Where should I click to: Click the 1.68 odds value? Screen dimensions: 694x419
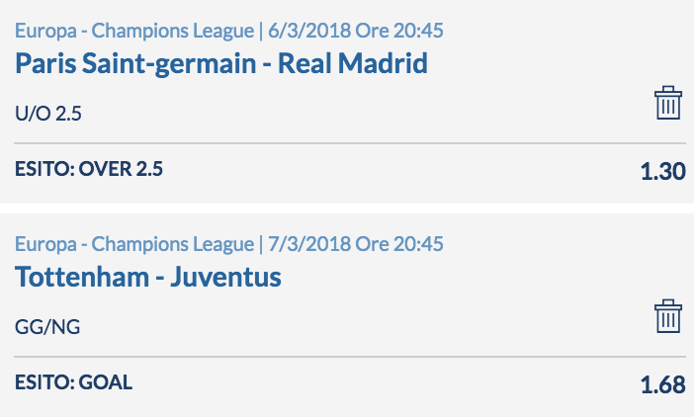[663, 384]
